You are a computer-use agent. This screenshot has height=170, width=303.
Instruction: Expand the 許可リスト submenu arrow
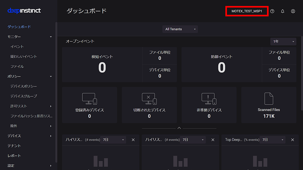(x=51, y=106)
